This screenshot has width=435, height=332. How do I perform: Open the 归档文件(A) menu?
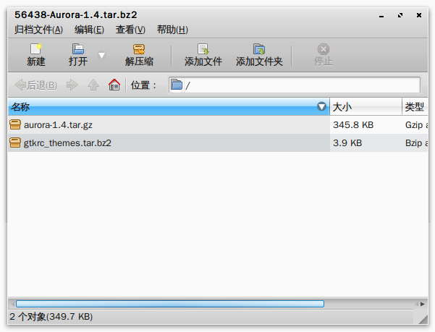point(38,30)
